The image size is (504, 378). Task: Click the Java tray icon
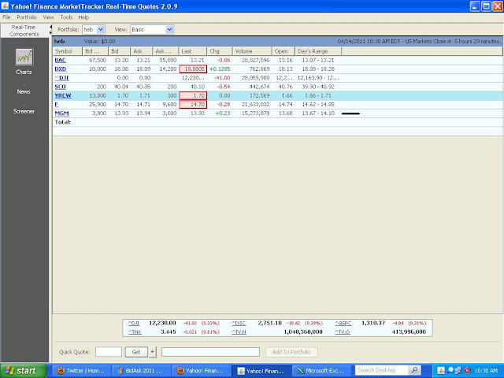click(x=441, y=371)
